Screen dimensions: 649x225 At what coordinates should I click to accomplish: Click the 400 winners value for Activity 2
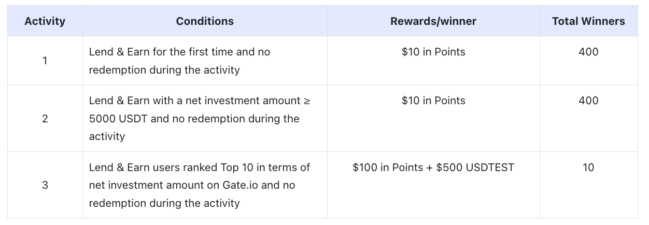click(588, 101)
